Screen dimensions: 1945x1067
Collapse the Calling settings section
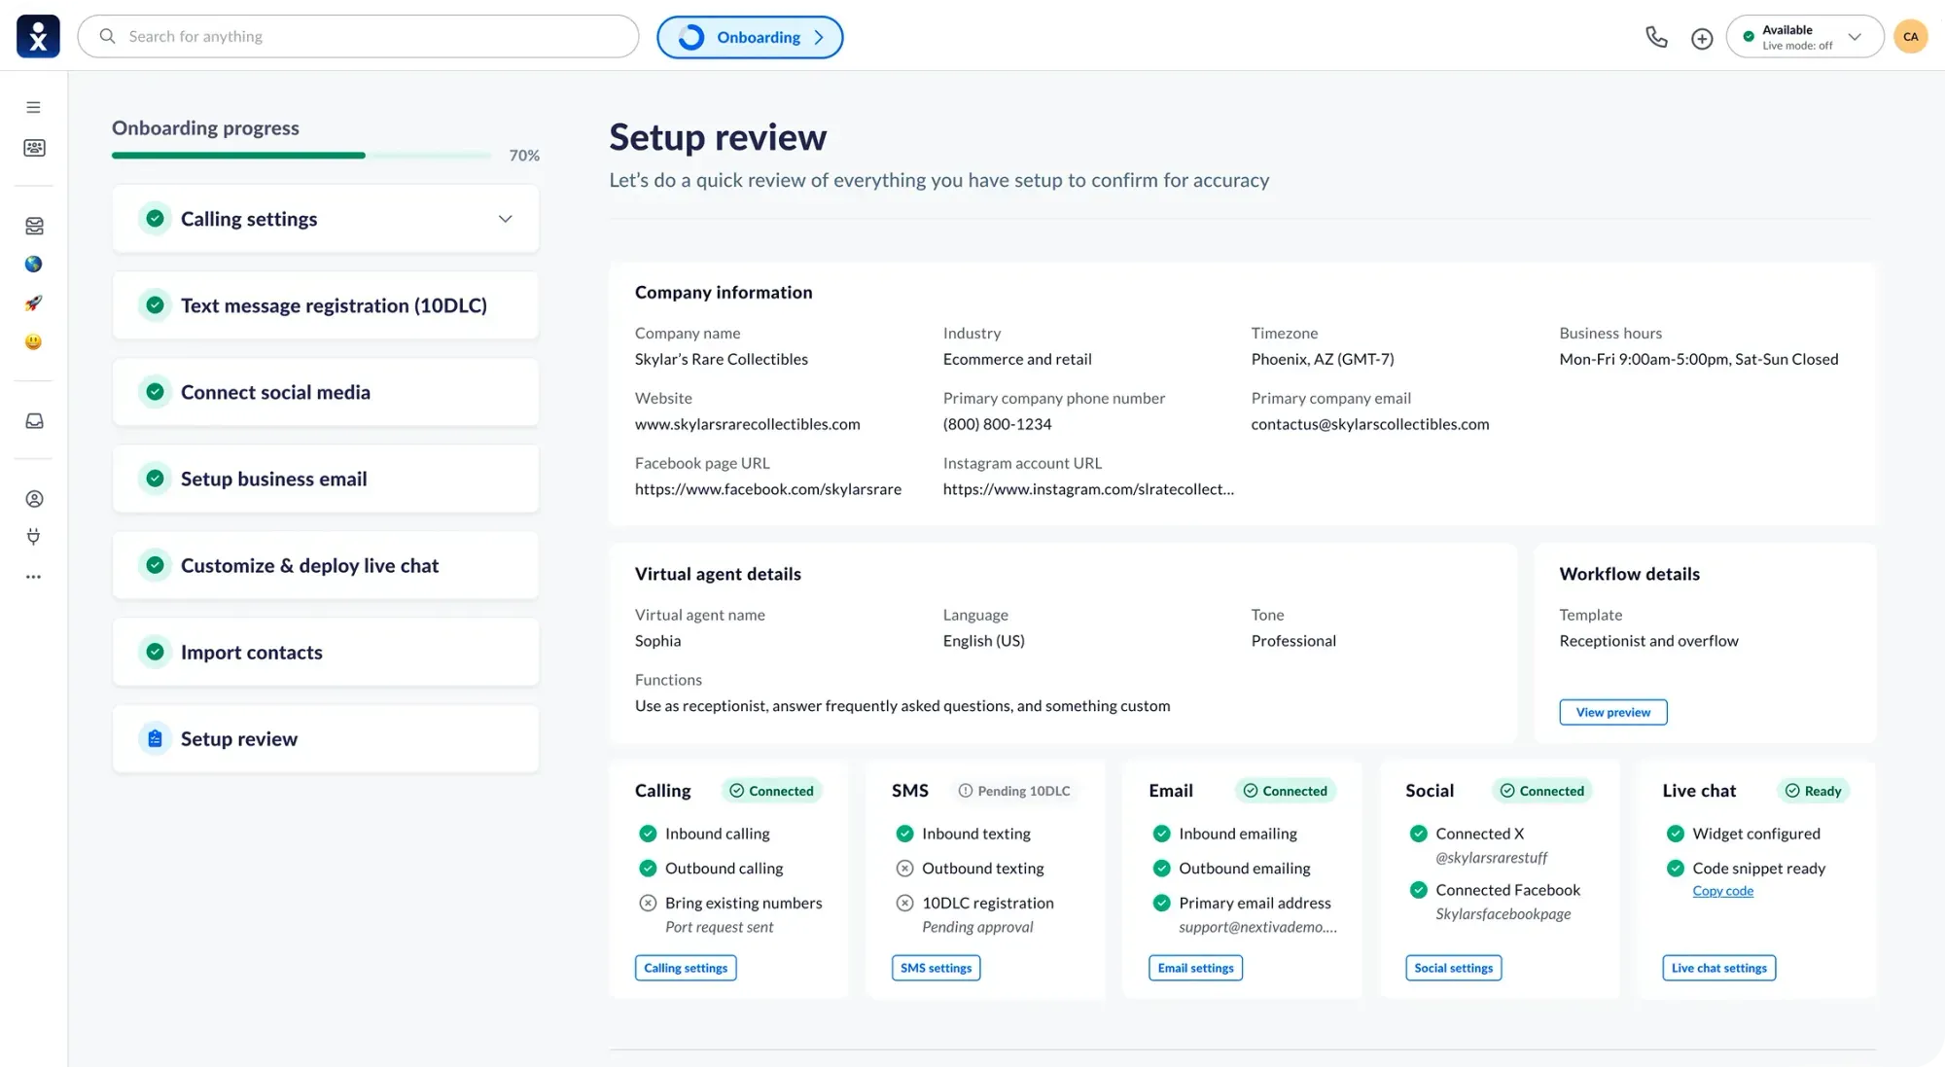(506, 219)
